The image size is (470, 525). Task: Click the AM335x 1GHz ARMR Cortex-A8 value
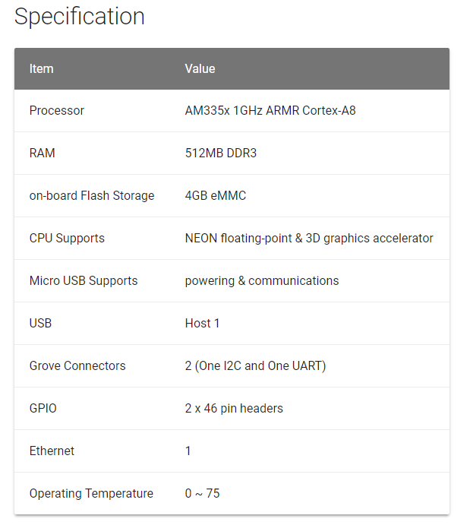tap(270, 110)
